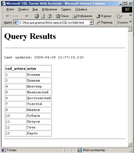This screenshot has width=134, height=153.
Task: Select the cell Маяковский
Action: point(39,92)
